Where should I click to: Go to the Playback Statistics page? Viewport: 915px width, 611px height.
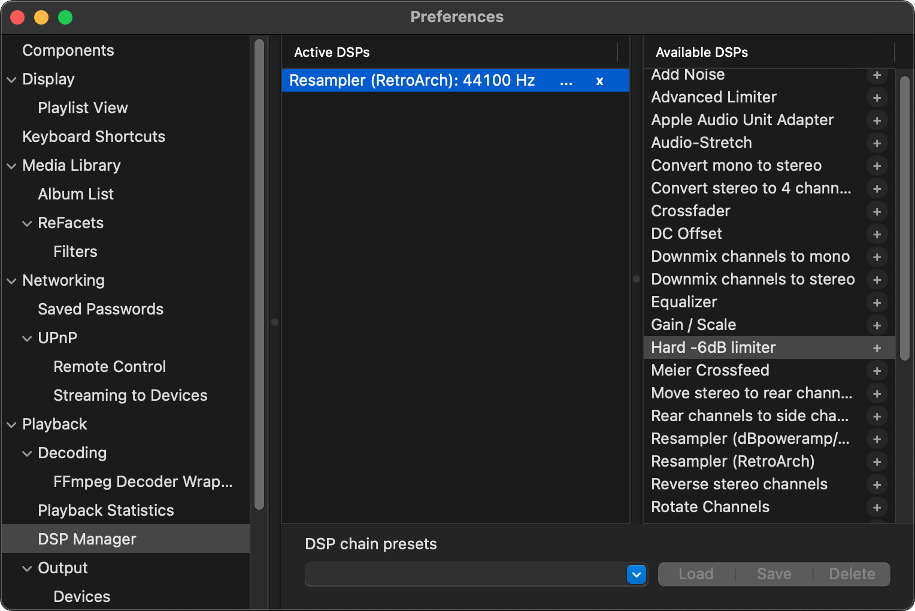click(x=105, y=510)
